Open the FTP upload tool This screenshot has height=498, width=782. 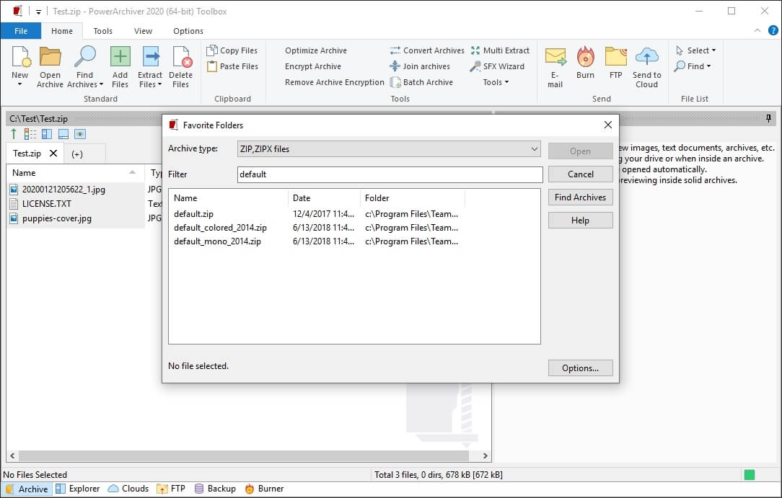click(615, 58)
